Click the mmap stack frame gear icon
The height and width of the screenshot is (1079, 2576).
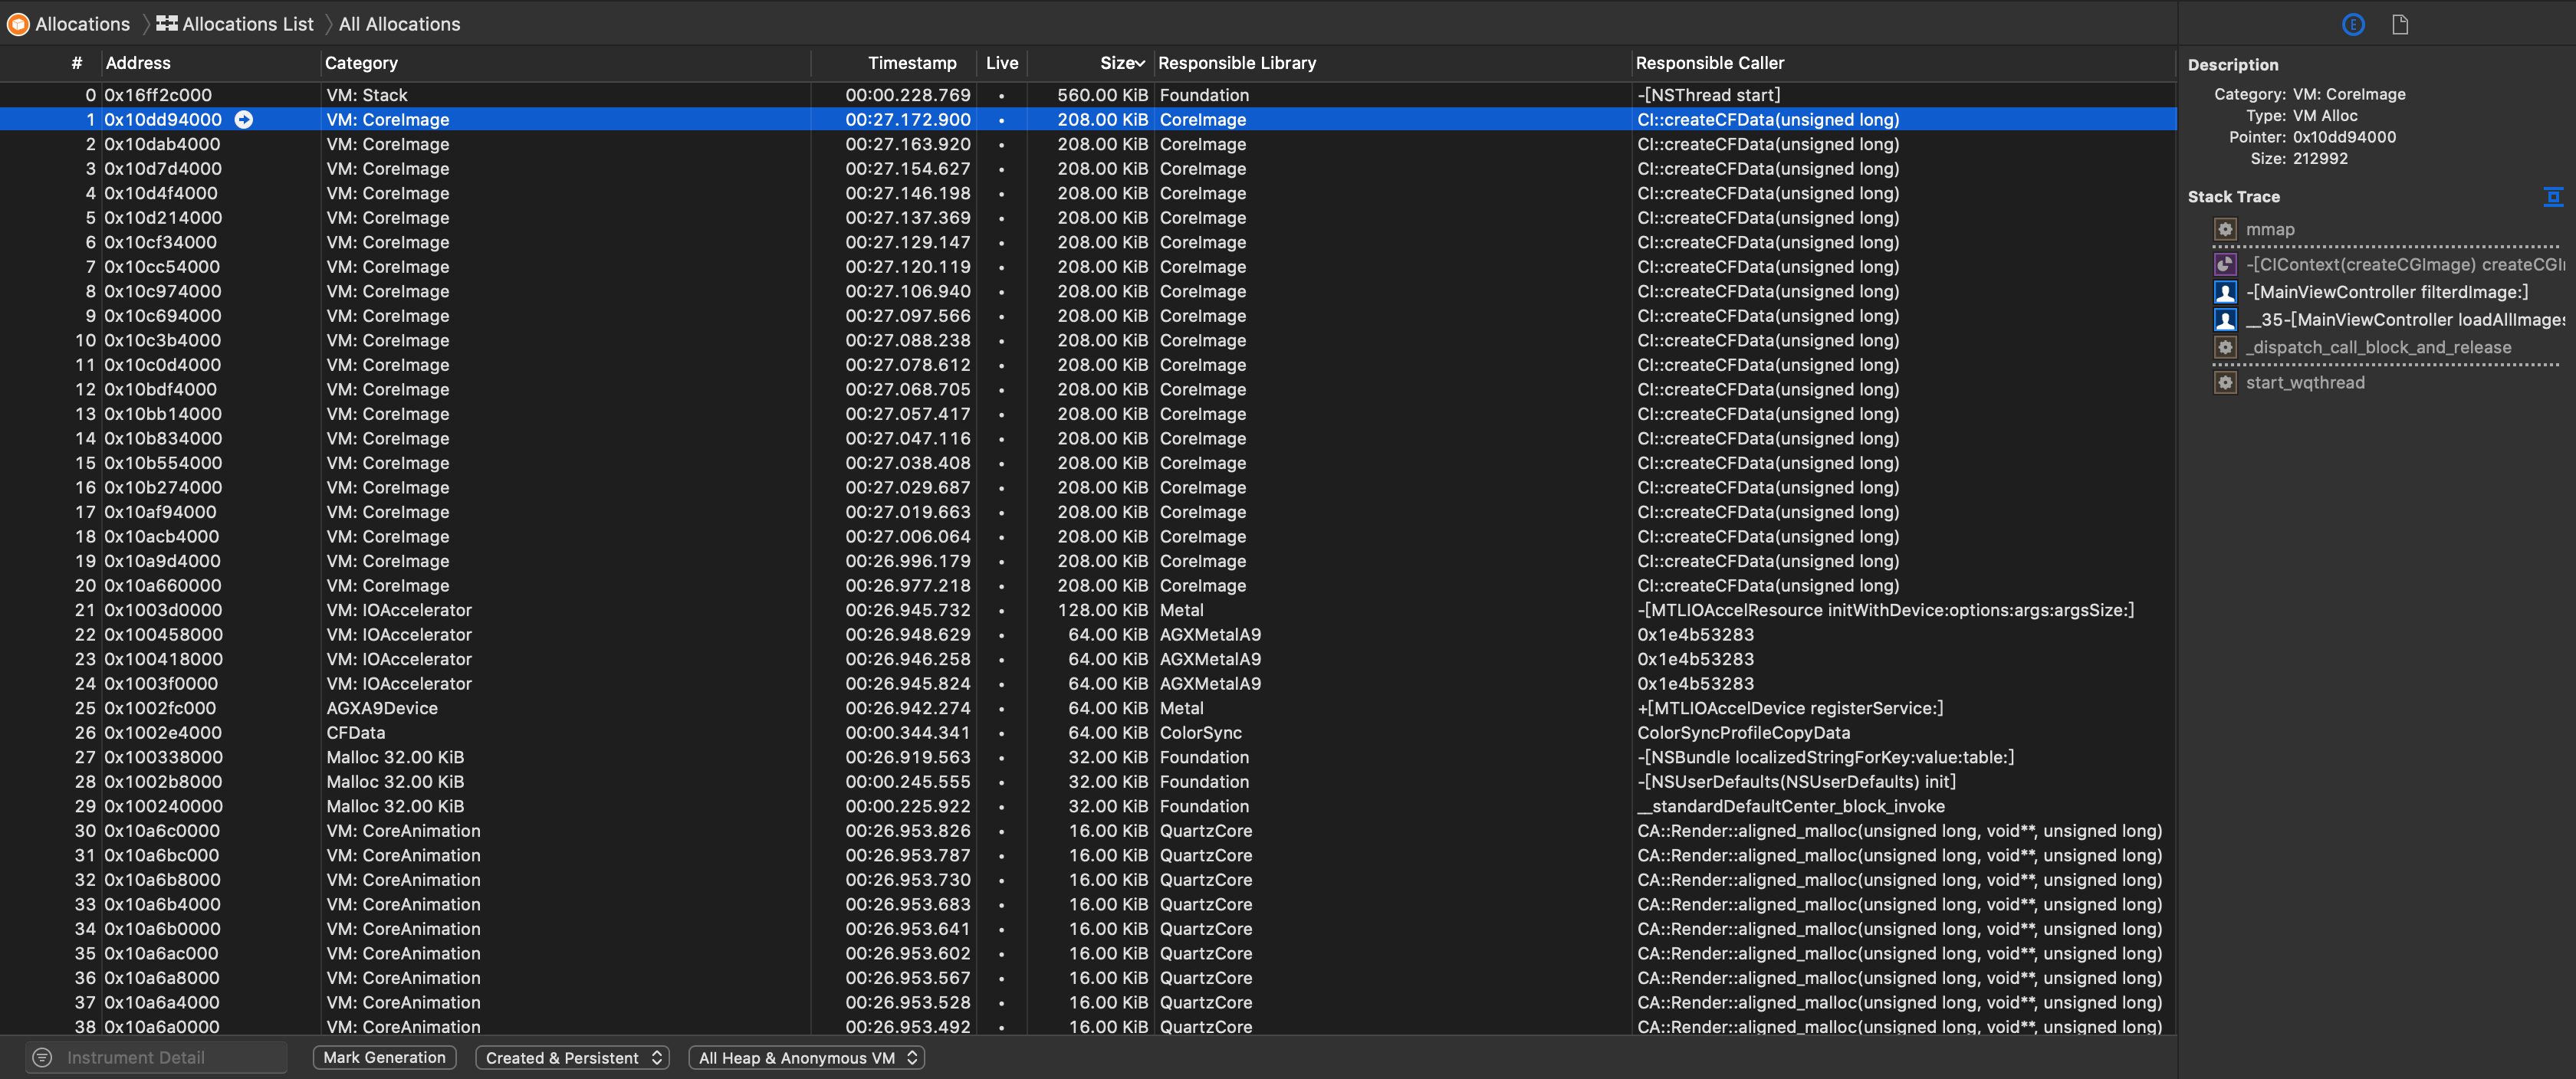(2225, 230)
